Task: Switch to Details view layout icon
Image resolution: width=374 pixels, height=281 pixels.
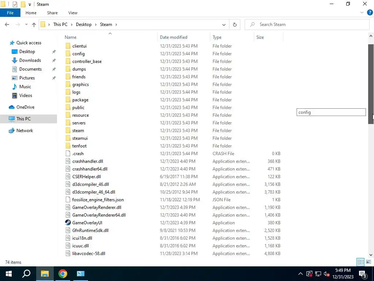Action: [360, 262]
